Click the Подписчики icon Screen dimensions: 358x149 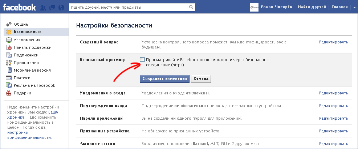pos(9,55)
